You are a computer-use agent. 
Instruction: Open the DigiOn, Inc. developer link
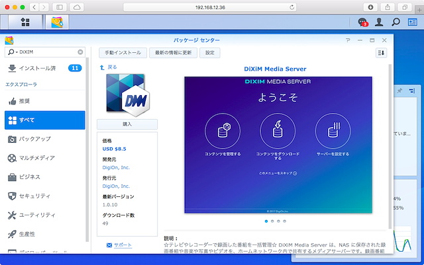pyautogui.click(x=116, y=168)
